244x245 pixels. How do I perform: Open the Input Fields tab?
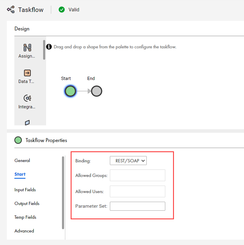pos(25,190)
